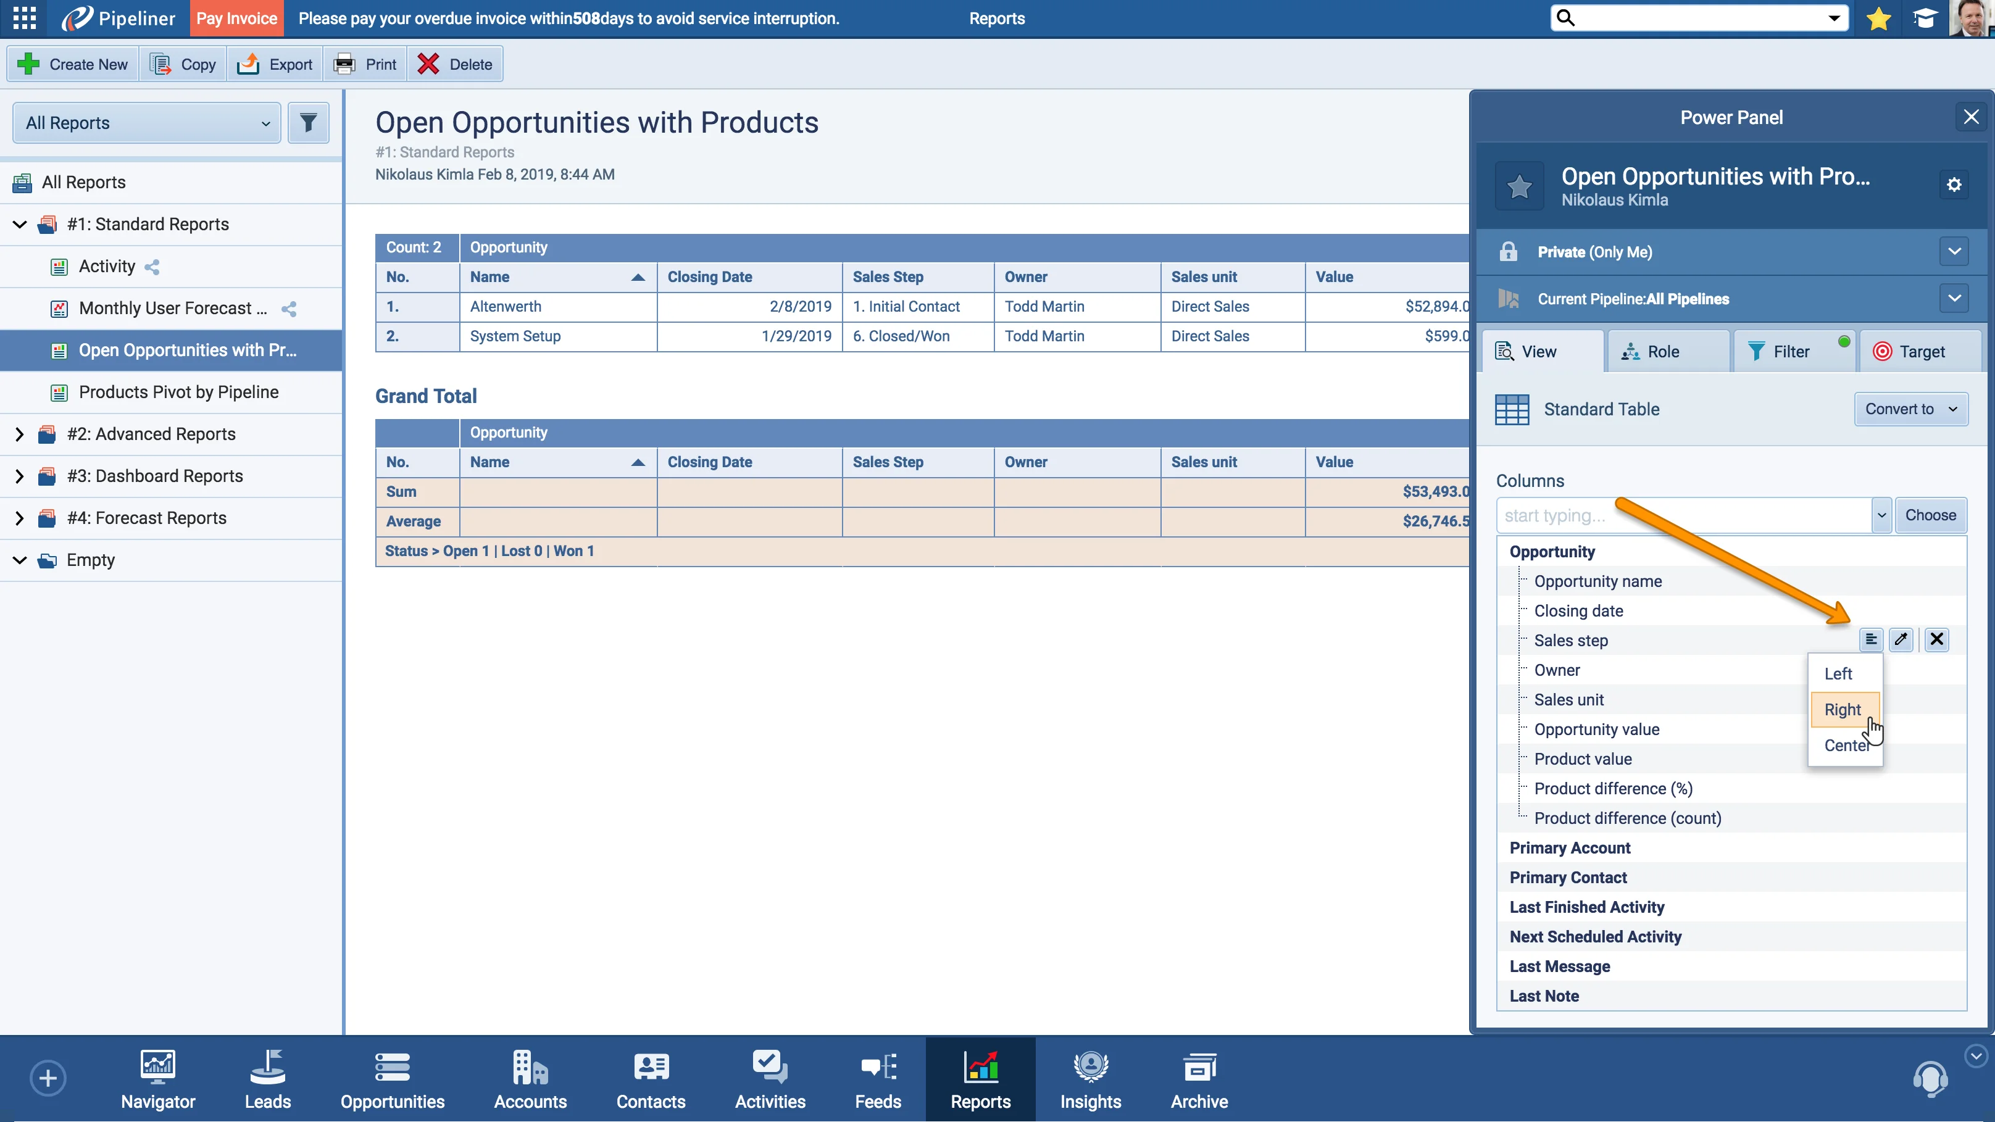Edit the Sales step column with pencil
This screenshot has height=1122, width=1995.
(1901, 639)
